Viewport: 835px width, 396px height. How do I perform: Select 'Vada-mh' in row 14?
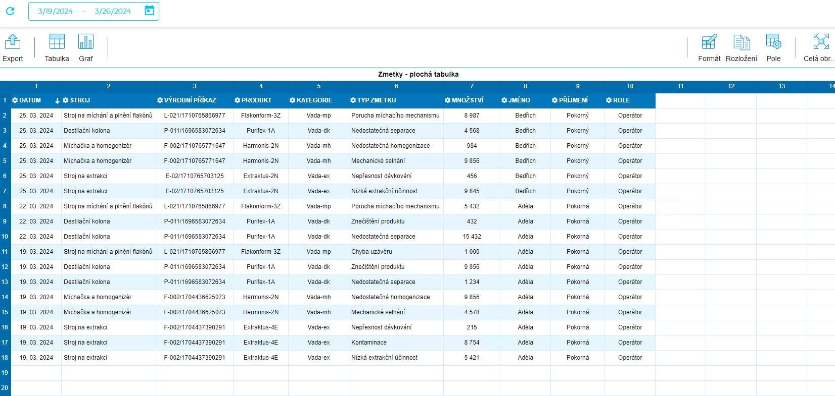(318, 297)
